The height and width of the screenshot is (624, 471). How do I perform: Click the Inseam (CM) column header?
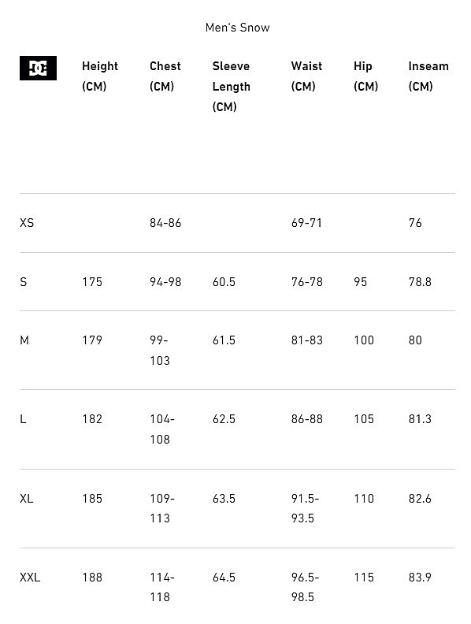click(428, 76)
